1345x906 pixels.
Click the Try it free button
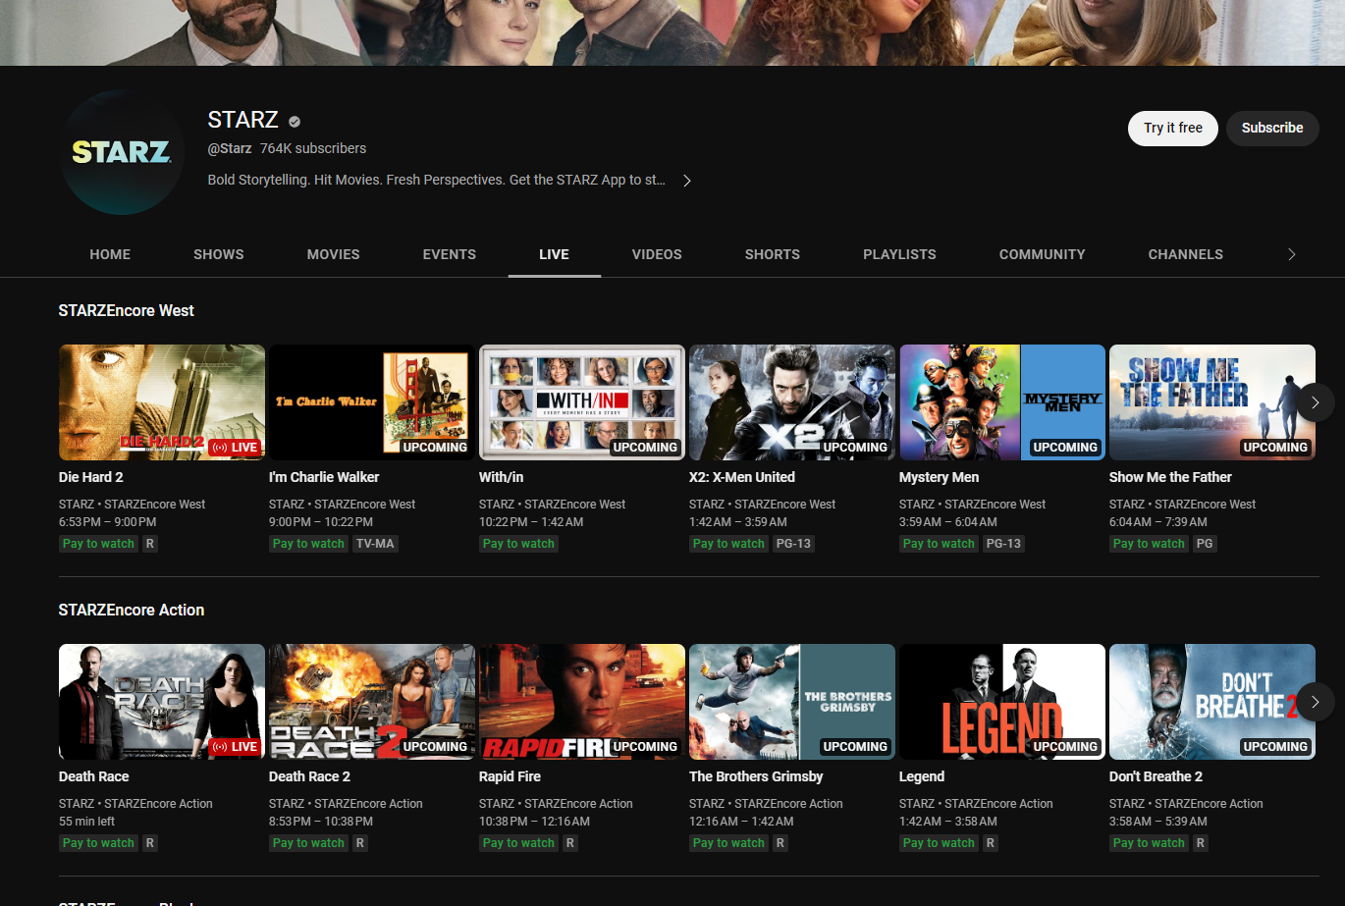tap(1173, 129)
